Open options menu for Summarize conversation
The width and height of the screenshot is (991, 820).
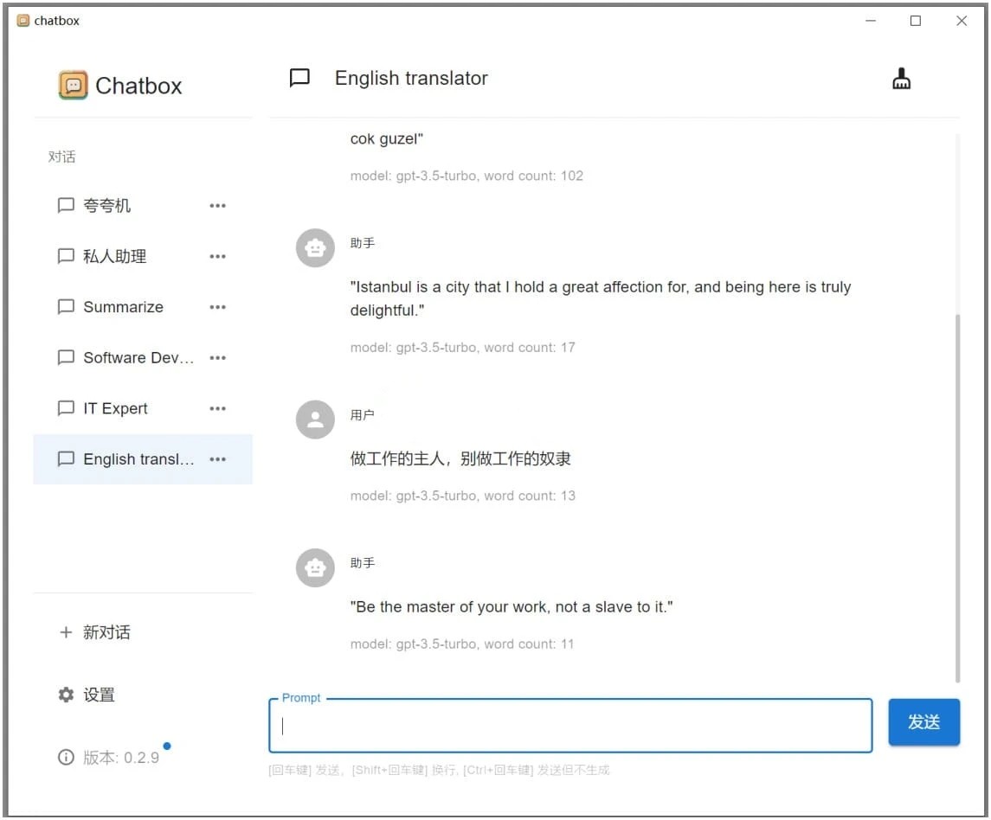[x=217, y=307]
